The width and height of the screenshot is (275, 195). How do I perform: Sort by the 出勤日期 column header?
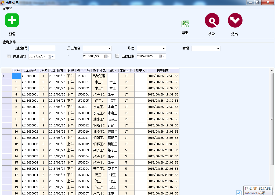[x=57, y=70]
